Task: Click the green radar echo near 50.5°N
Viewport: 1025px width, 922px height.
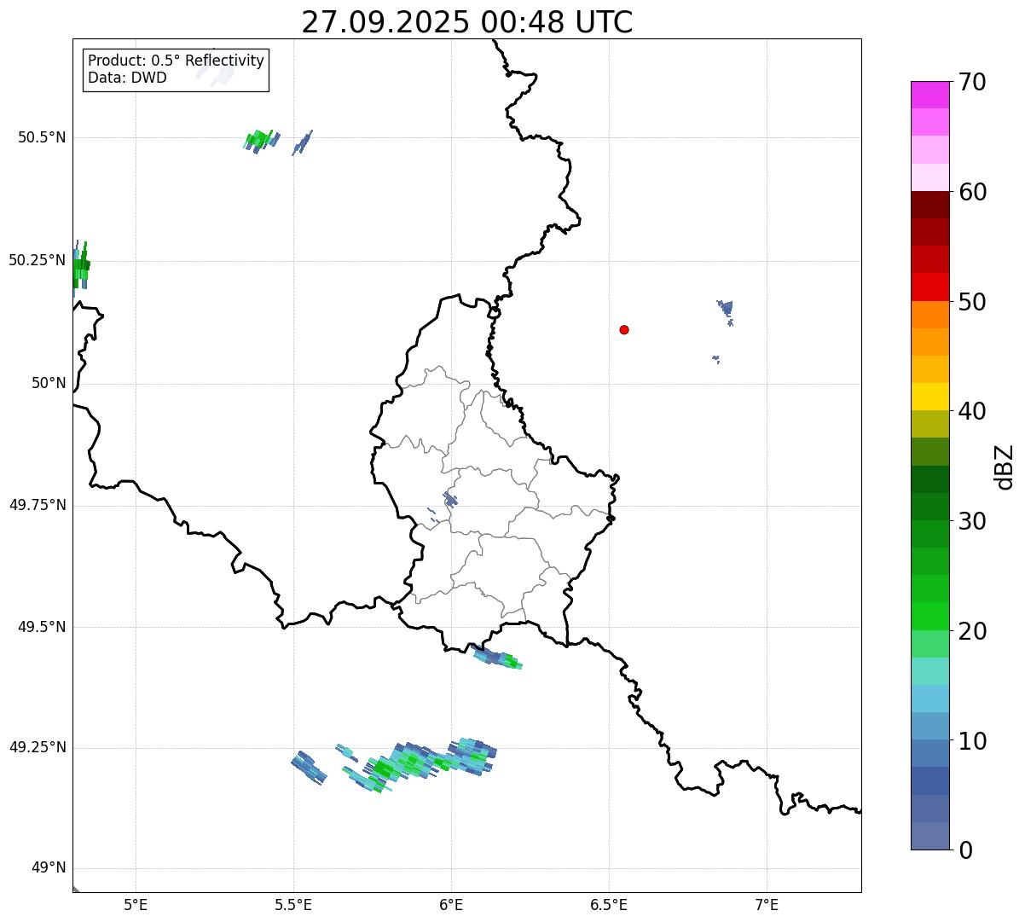Action: [x=259, y=139]
